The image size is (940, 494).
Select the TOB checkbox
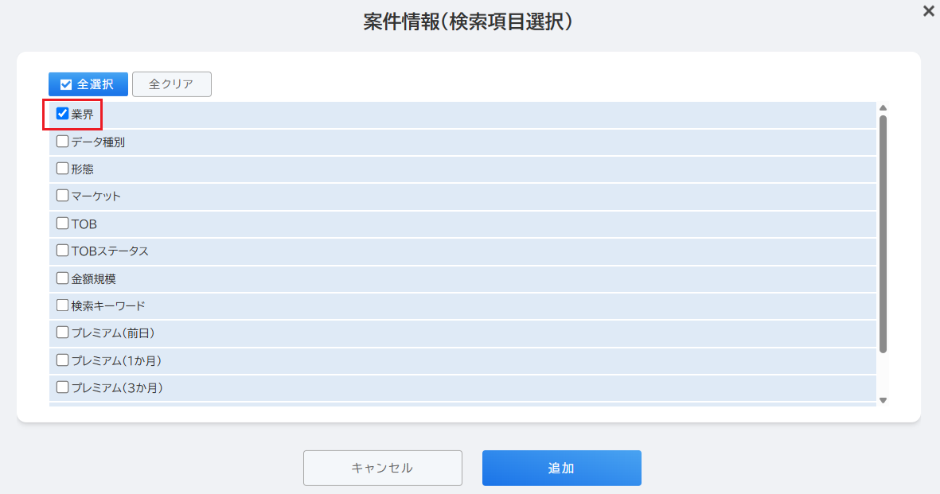pos(62,223)
